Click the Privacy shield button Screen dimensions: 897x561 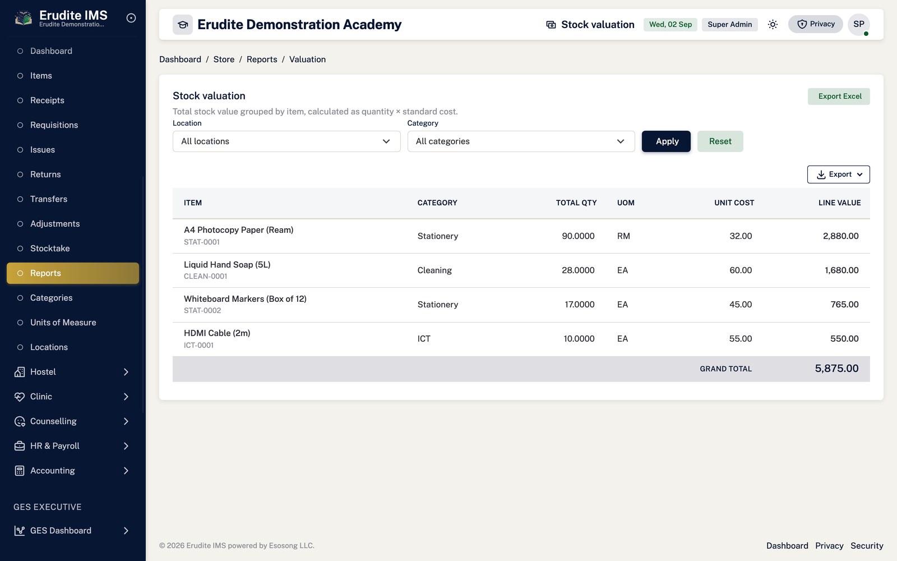pyautogui.click(x=815, y=24)
